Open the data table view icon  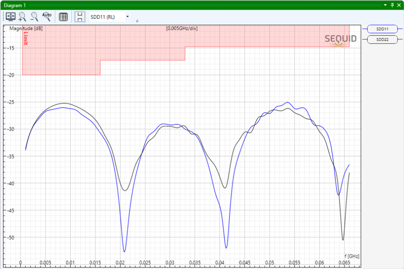click(63, 17)
